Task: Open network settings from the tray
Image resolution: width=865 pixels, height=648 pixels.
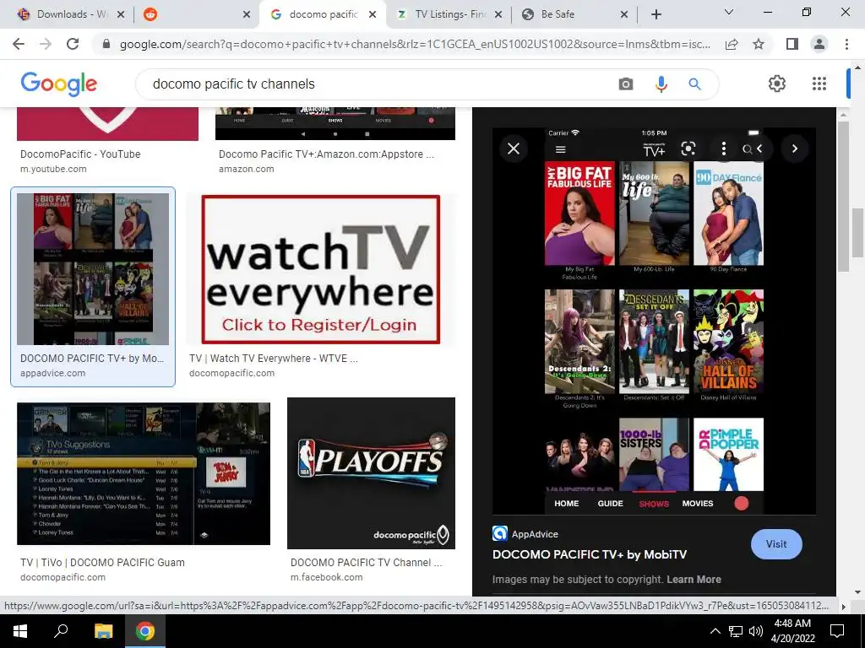Action: pyautogui.click(x=736, y=631)
